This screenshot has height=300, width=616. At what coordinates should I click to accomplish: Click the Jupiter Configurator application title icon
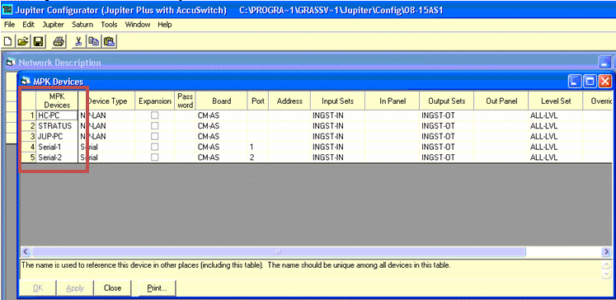(7, 10)
